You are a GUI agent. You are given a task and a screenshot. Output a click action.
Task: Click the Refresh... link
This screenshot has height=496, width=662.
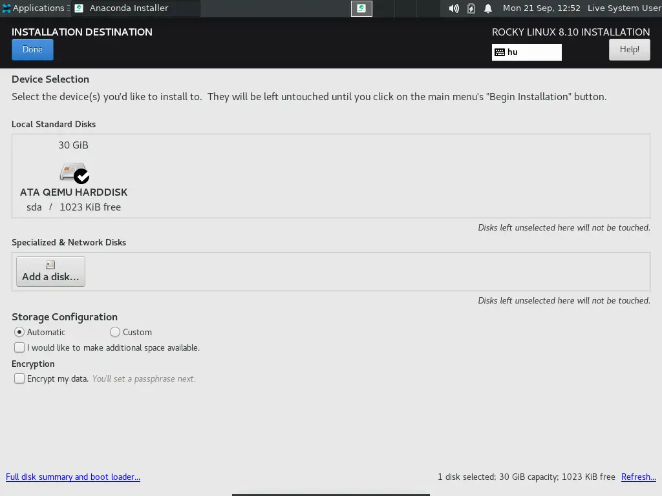click(638, 477)
